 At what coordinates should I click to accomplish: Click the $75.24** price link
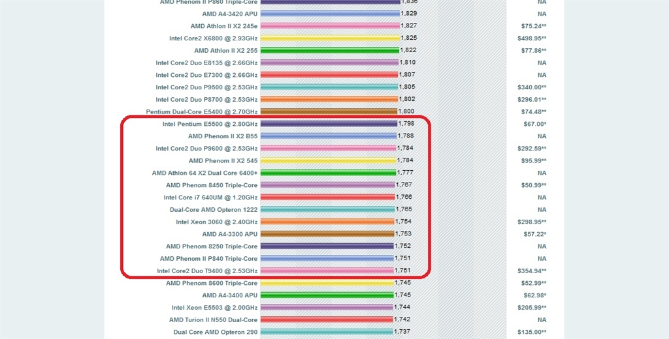pos(534,27)
